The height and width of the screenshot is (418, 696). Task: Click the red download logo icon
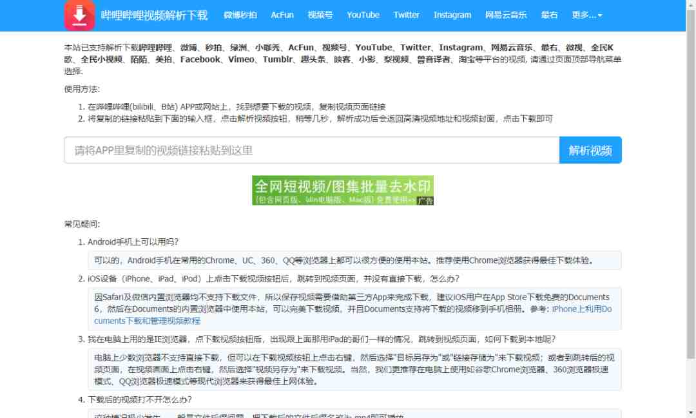79,15
